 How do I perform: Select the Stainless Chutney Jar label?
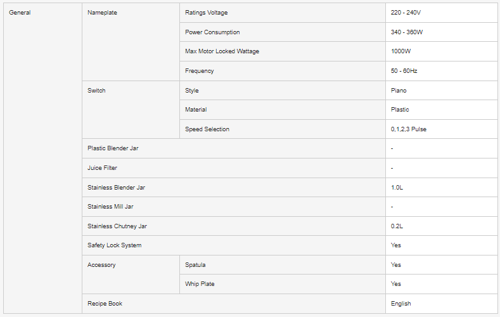(117, 226)
